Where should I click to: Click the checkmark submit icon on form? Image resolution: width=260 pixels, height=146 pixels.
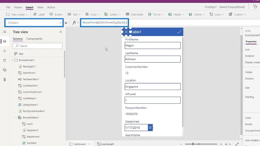click(179, 32)
